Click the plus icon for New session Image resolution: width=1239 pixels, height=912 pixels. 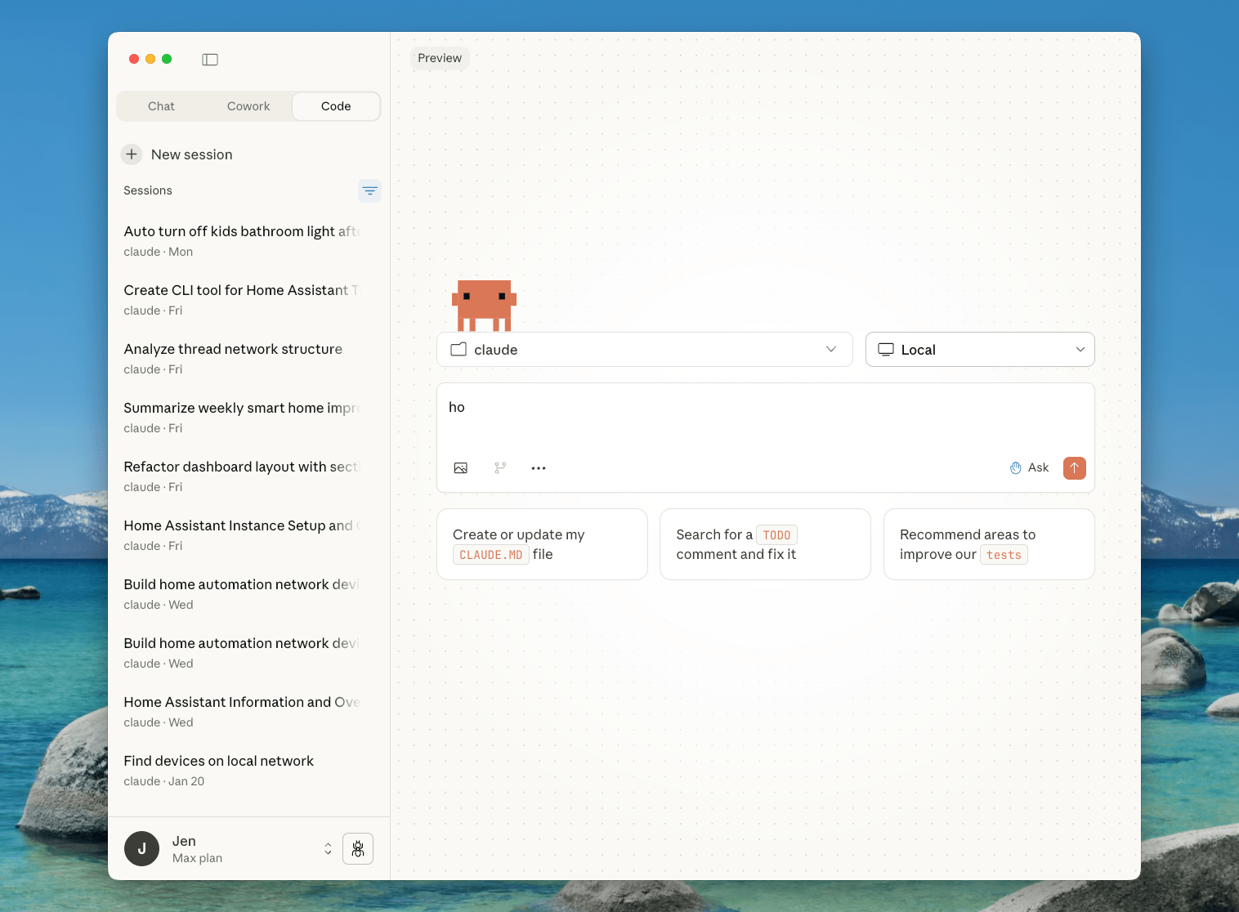click(x=132, y=154)
